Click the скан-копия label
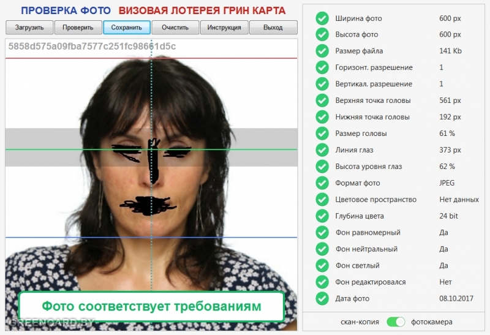Image resolution: width=490 pixels, height=335 pixels. point(360,322)
